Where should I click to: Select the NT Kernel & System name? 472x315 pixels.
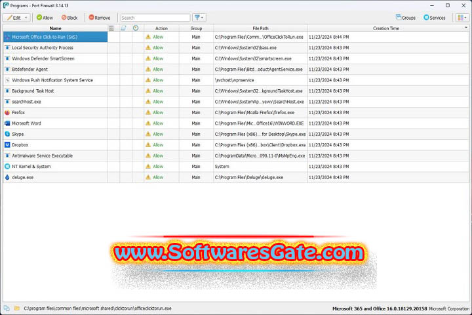[x=31, y=167]
